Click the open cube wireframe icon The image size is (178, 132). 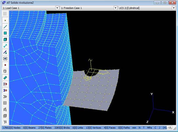[5, 116]
